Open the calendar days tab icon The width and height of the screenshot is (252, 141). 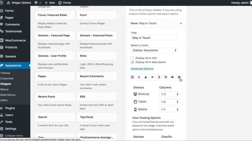point(166,77)
